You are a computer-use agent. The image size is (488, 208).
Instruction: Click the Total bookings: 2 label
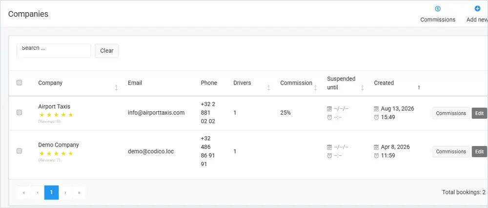pyautogui.click(x=464, y=192)
